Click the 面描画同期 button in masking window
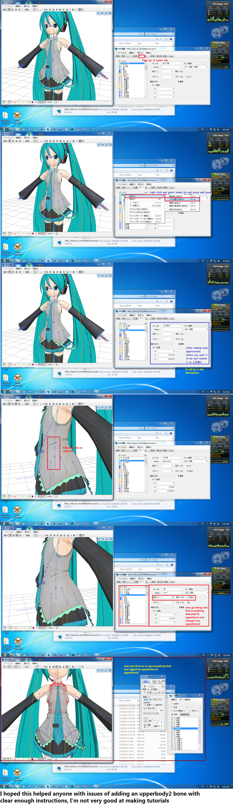Image resolution: width=233 pixels, height=808 pixels. pos(185,715)
